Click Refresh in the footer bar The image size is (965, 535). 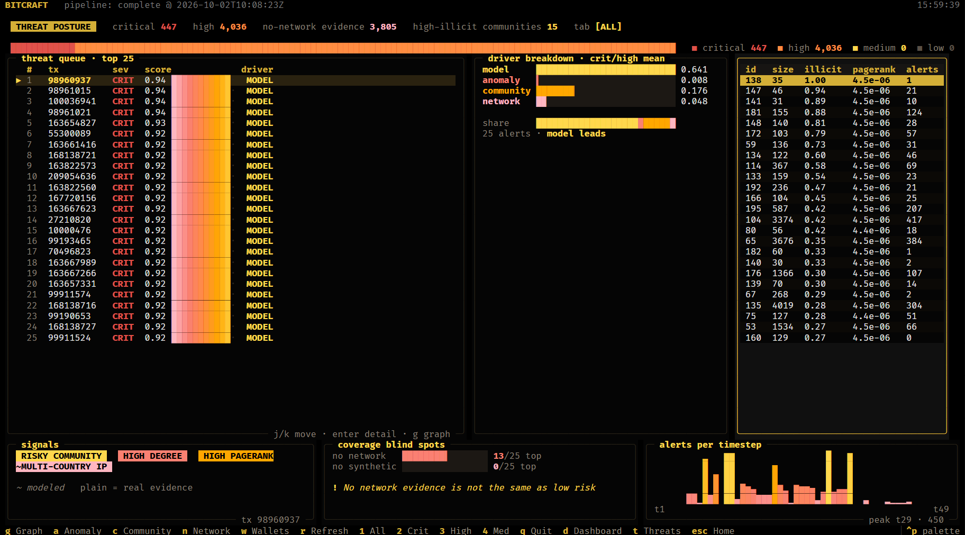click(324, 530)
